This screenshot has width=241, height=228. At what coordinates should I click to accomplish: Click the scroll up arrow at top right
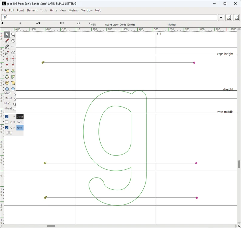pyautogui.click(x=239, y=29)
